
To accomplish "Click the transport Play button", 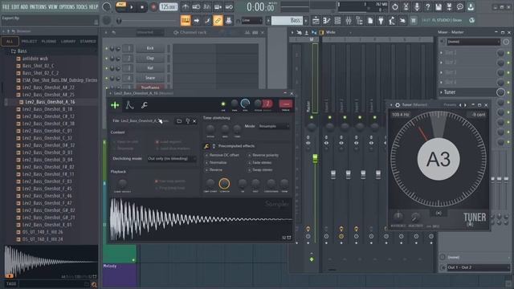I will coord(132,7).
